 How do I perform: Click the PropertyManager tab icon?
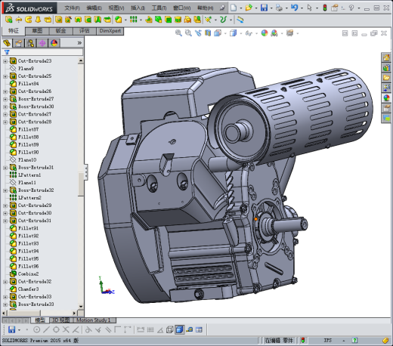[x=19, y=43]
